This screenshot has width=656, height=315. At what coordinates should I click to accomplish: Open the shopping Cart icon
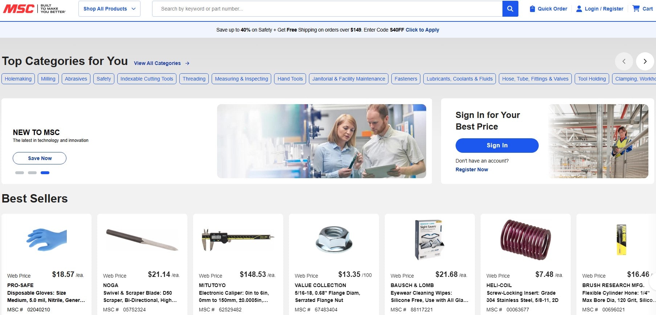coord(636,8)
